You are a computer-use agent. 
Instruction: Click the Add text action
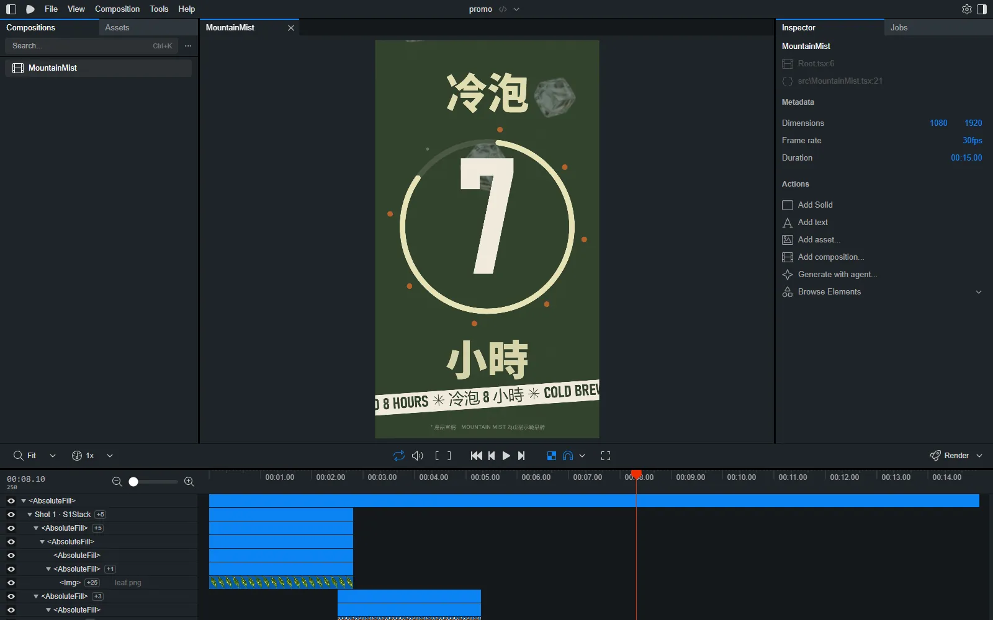coord(805,223)
